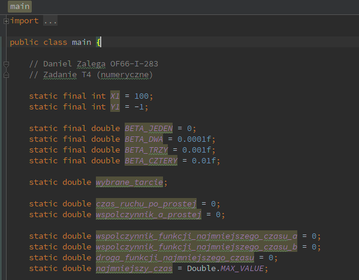Click the main breadcrumb label at top
359x280 pixels.
tap(20, 7)
